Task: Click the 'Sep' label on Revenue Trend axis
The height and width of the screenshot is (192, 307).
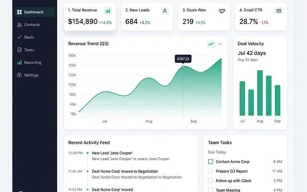Action: point(194,121)
